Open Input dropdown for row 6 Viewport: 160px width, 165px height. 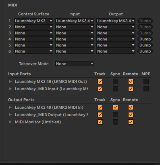tap(75, 51)
